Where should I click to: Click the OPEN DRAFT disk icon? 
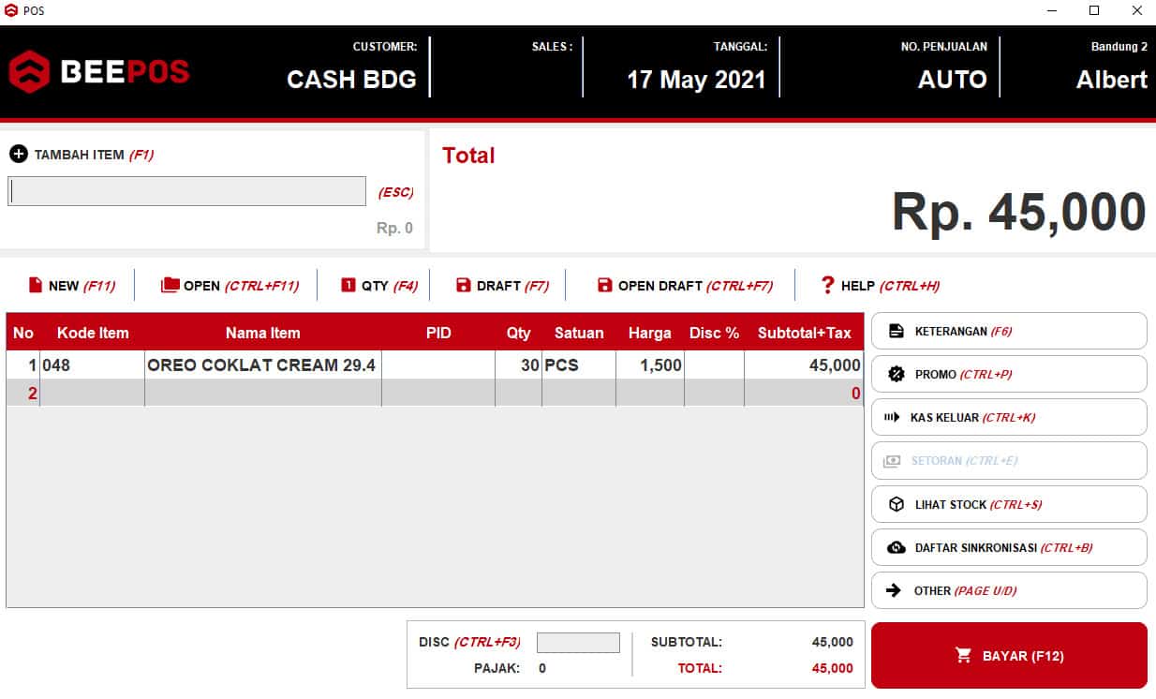[604, 285]
